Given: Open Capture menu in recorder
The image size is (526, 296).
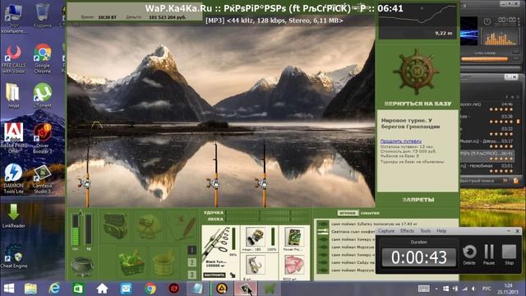Looking at the screenshot, I should [x=386, y=231].
